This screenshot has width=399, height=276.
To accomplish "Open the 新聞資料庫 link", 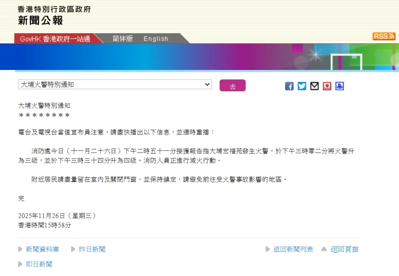I will tap(42, 249).
